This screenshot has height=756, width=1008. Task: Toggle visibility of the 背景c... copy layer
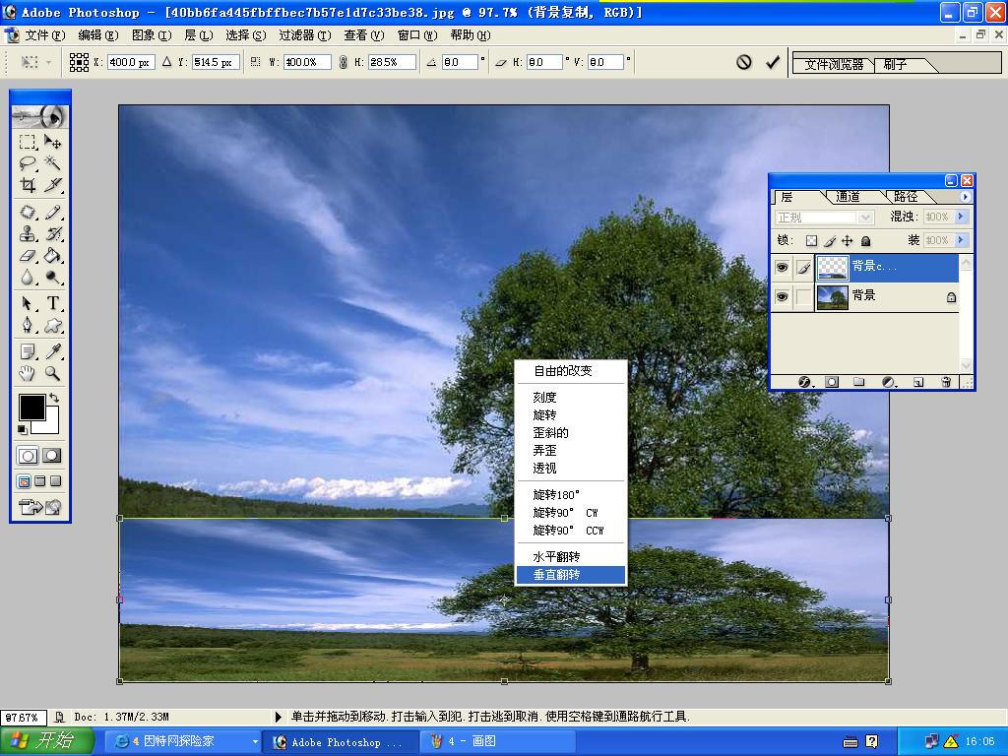782,267
